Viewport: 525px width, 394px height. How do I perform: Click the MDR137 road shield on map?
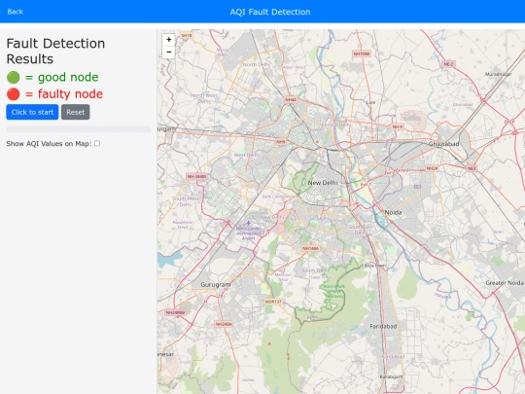[x=273, y=302]
